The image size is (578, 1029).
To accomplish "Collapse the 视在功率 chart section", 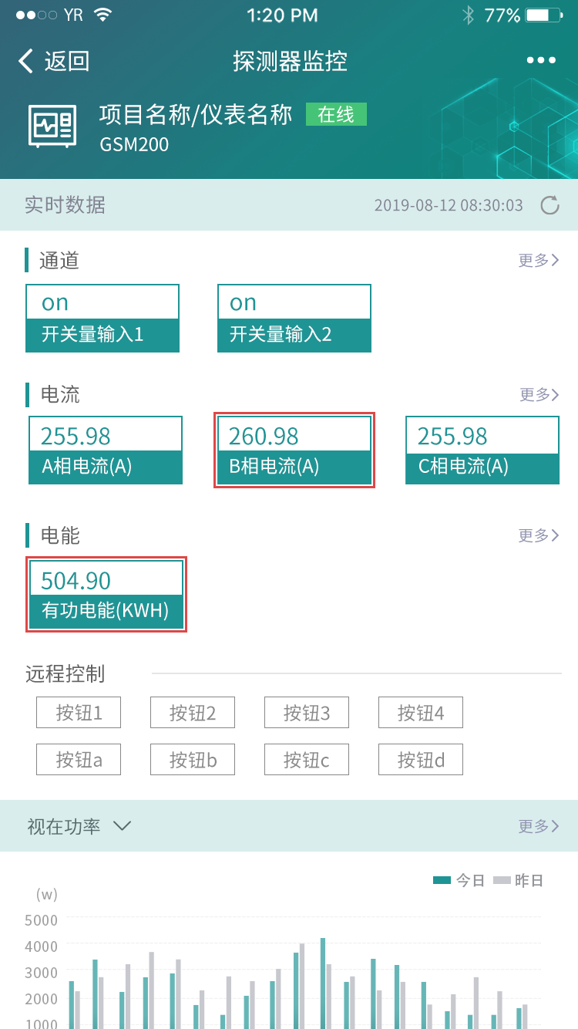I will pyautogui.click(x=123, y=825).
